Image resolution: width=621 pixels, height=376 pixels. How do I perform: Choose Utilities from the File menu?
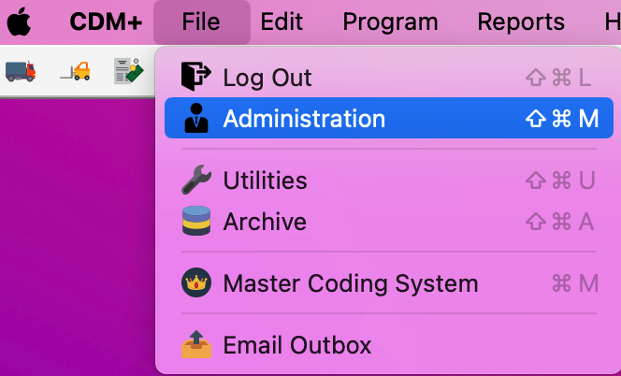265,181
